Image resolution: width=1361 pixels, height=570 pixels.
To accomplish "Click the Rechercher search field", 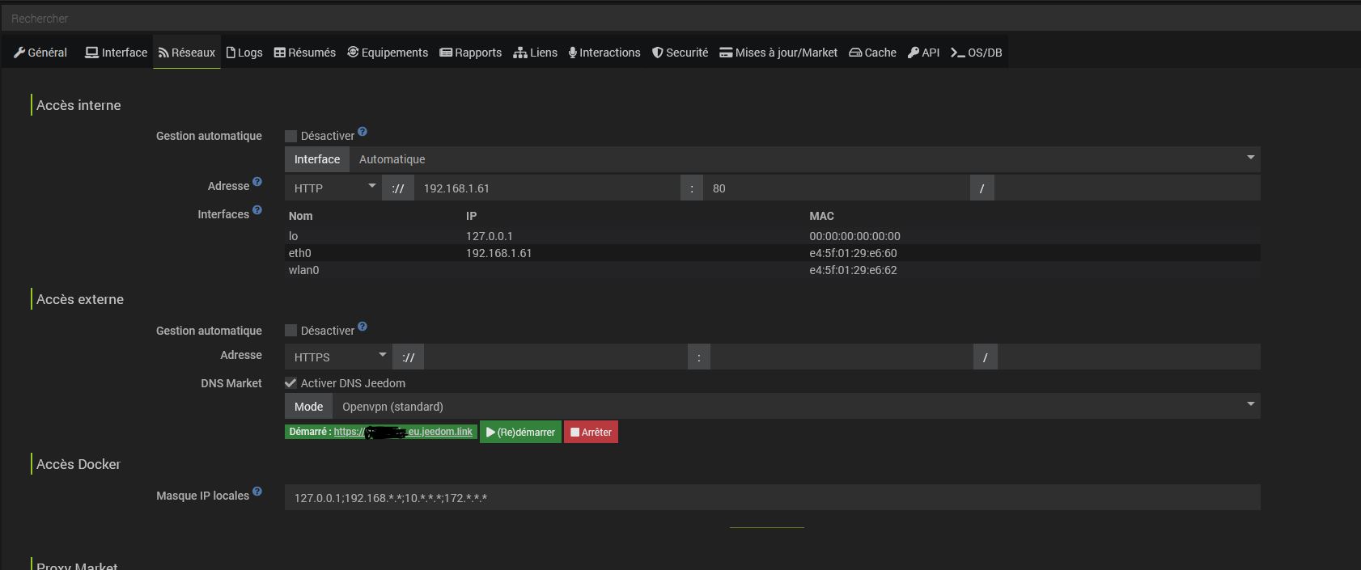I will point(680,18).
